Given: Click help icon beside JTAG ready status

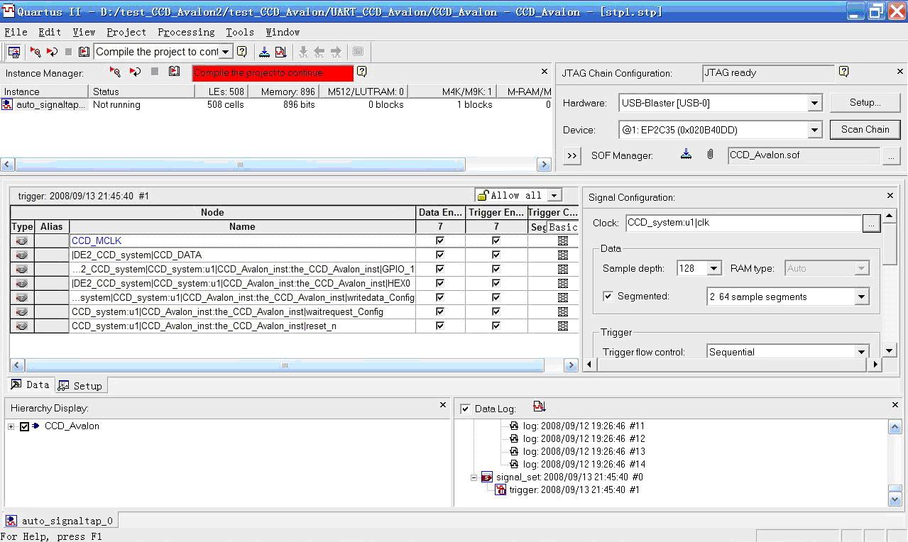Looking at the screenshot, I should click(843, 72).
